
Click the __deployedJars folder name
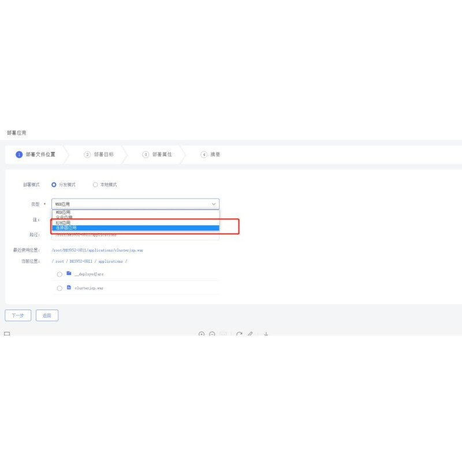89,274
